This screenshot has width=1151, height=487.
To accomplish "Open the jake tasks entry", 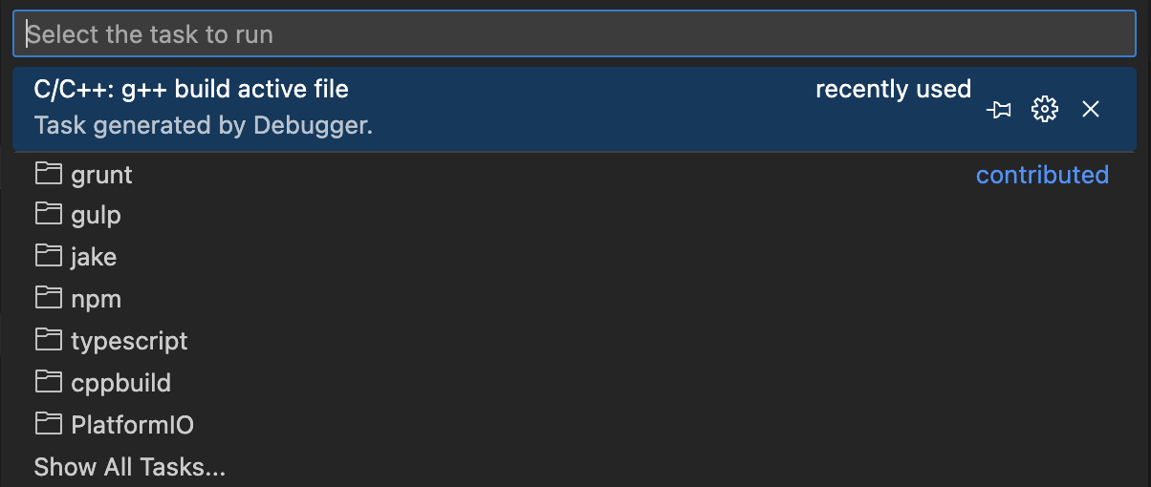I will (94, 257).
